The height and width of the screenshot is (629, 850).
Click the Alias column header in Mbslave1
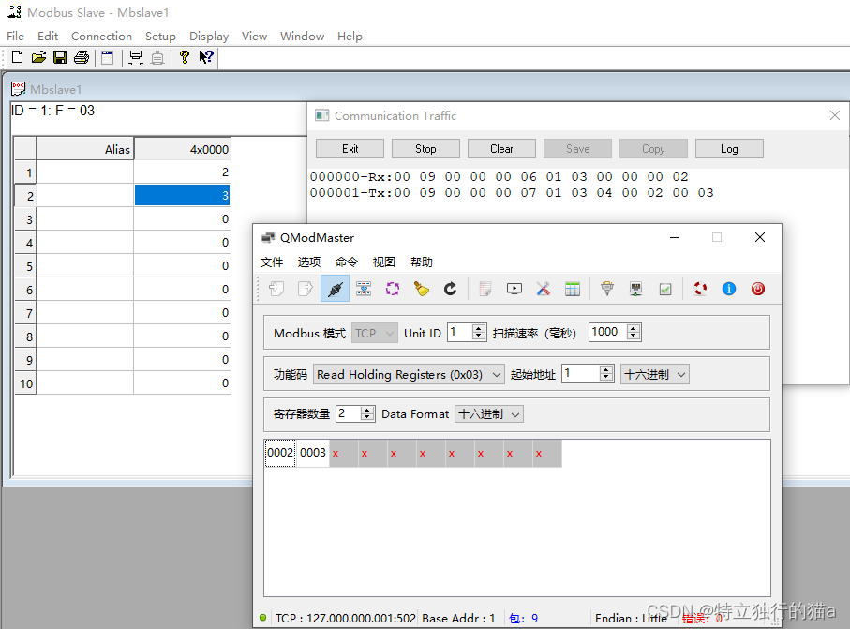(x=85, y=149)
